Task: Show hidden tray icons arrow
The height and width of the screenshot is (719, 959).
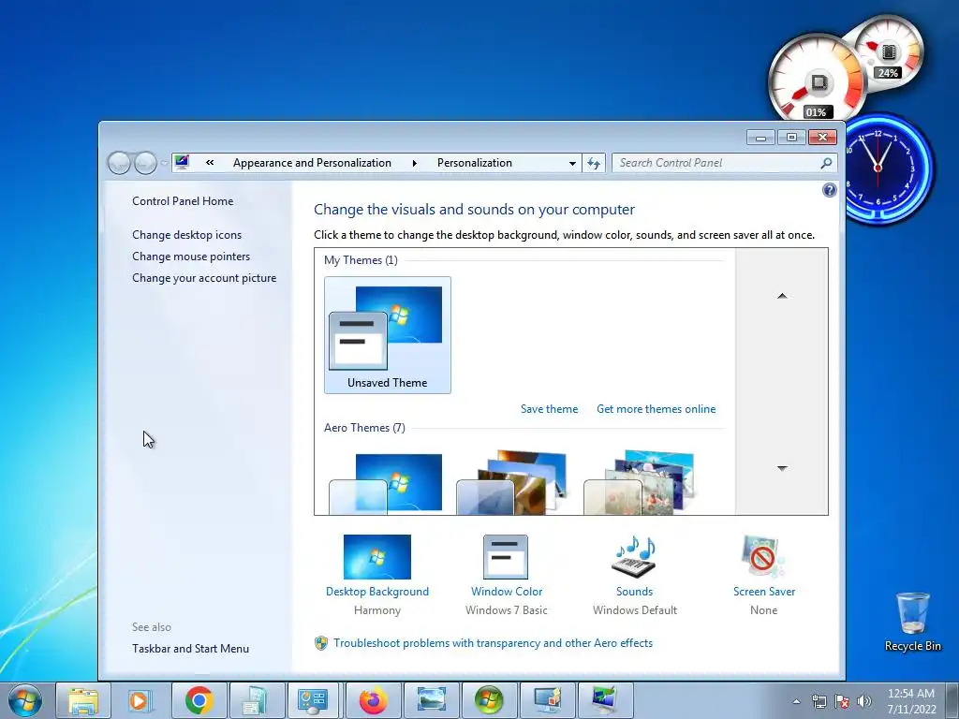Action: point(796,701)
